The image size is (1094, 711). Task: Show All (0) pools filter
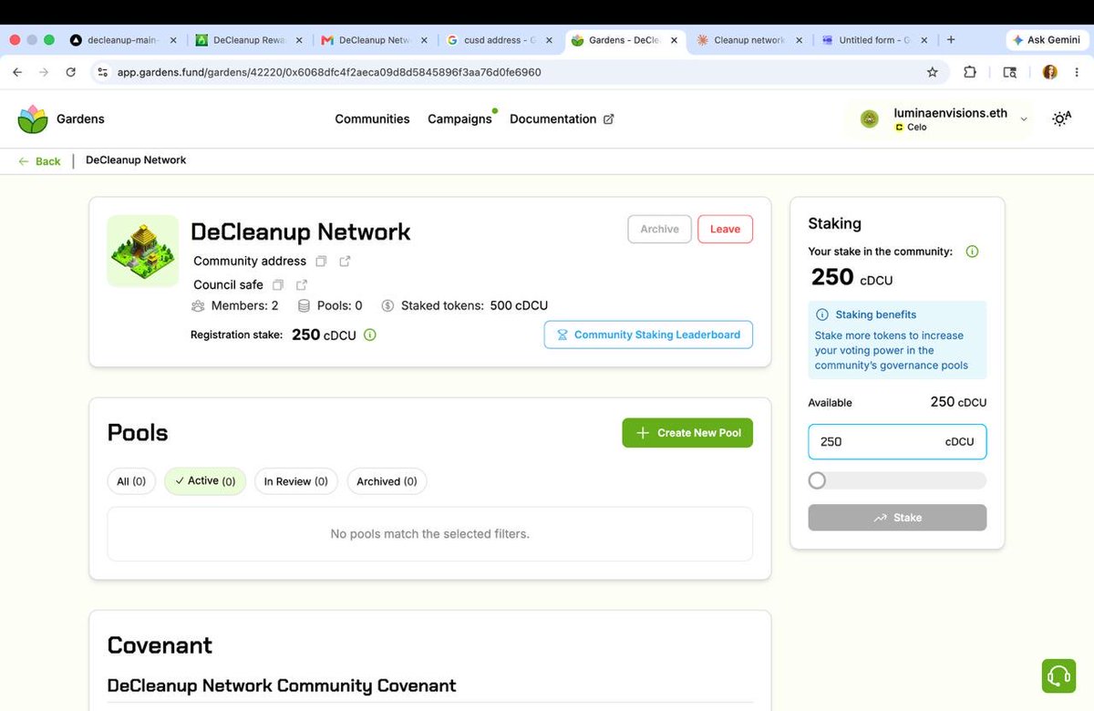[x=131, y=481]
